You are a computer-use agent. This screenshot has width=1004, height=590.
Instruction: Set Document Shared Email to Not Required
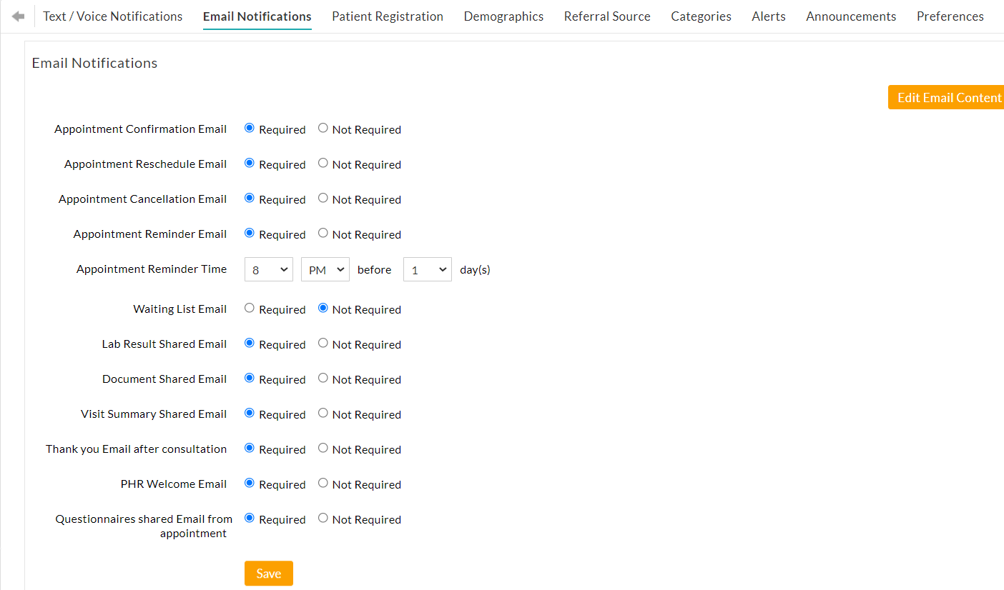pyautogui.click(x=323, y=377)
